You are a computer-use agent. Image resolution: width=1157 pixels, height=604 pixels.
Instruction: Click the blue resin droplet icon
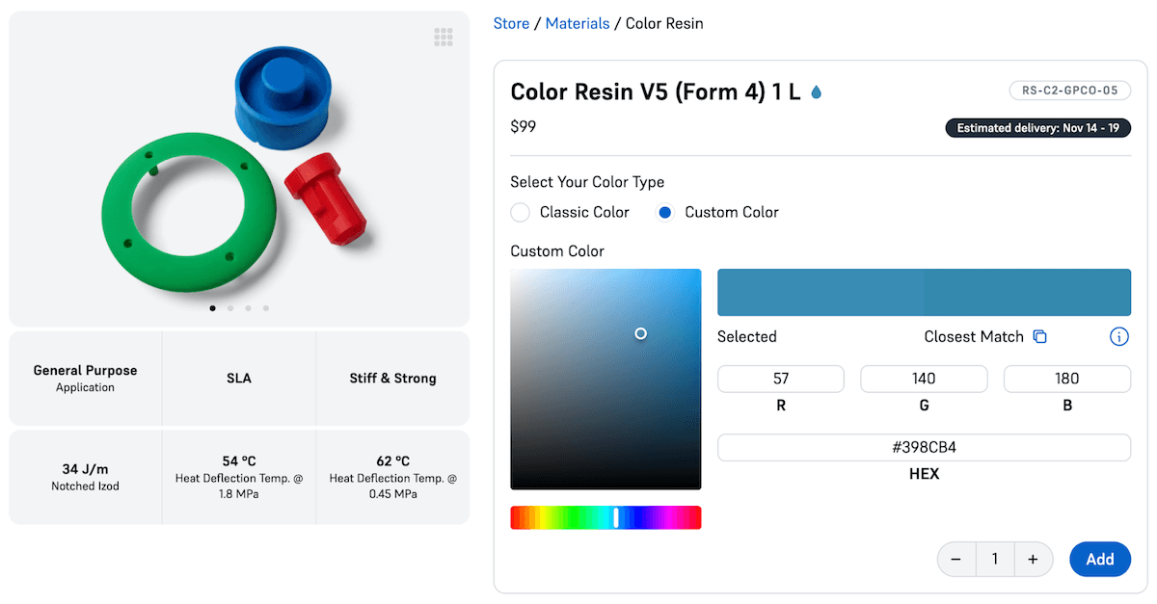(x=817, y=92)
